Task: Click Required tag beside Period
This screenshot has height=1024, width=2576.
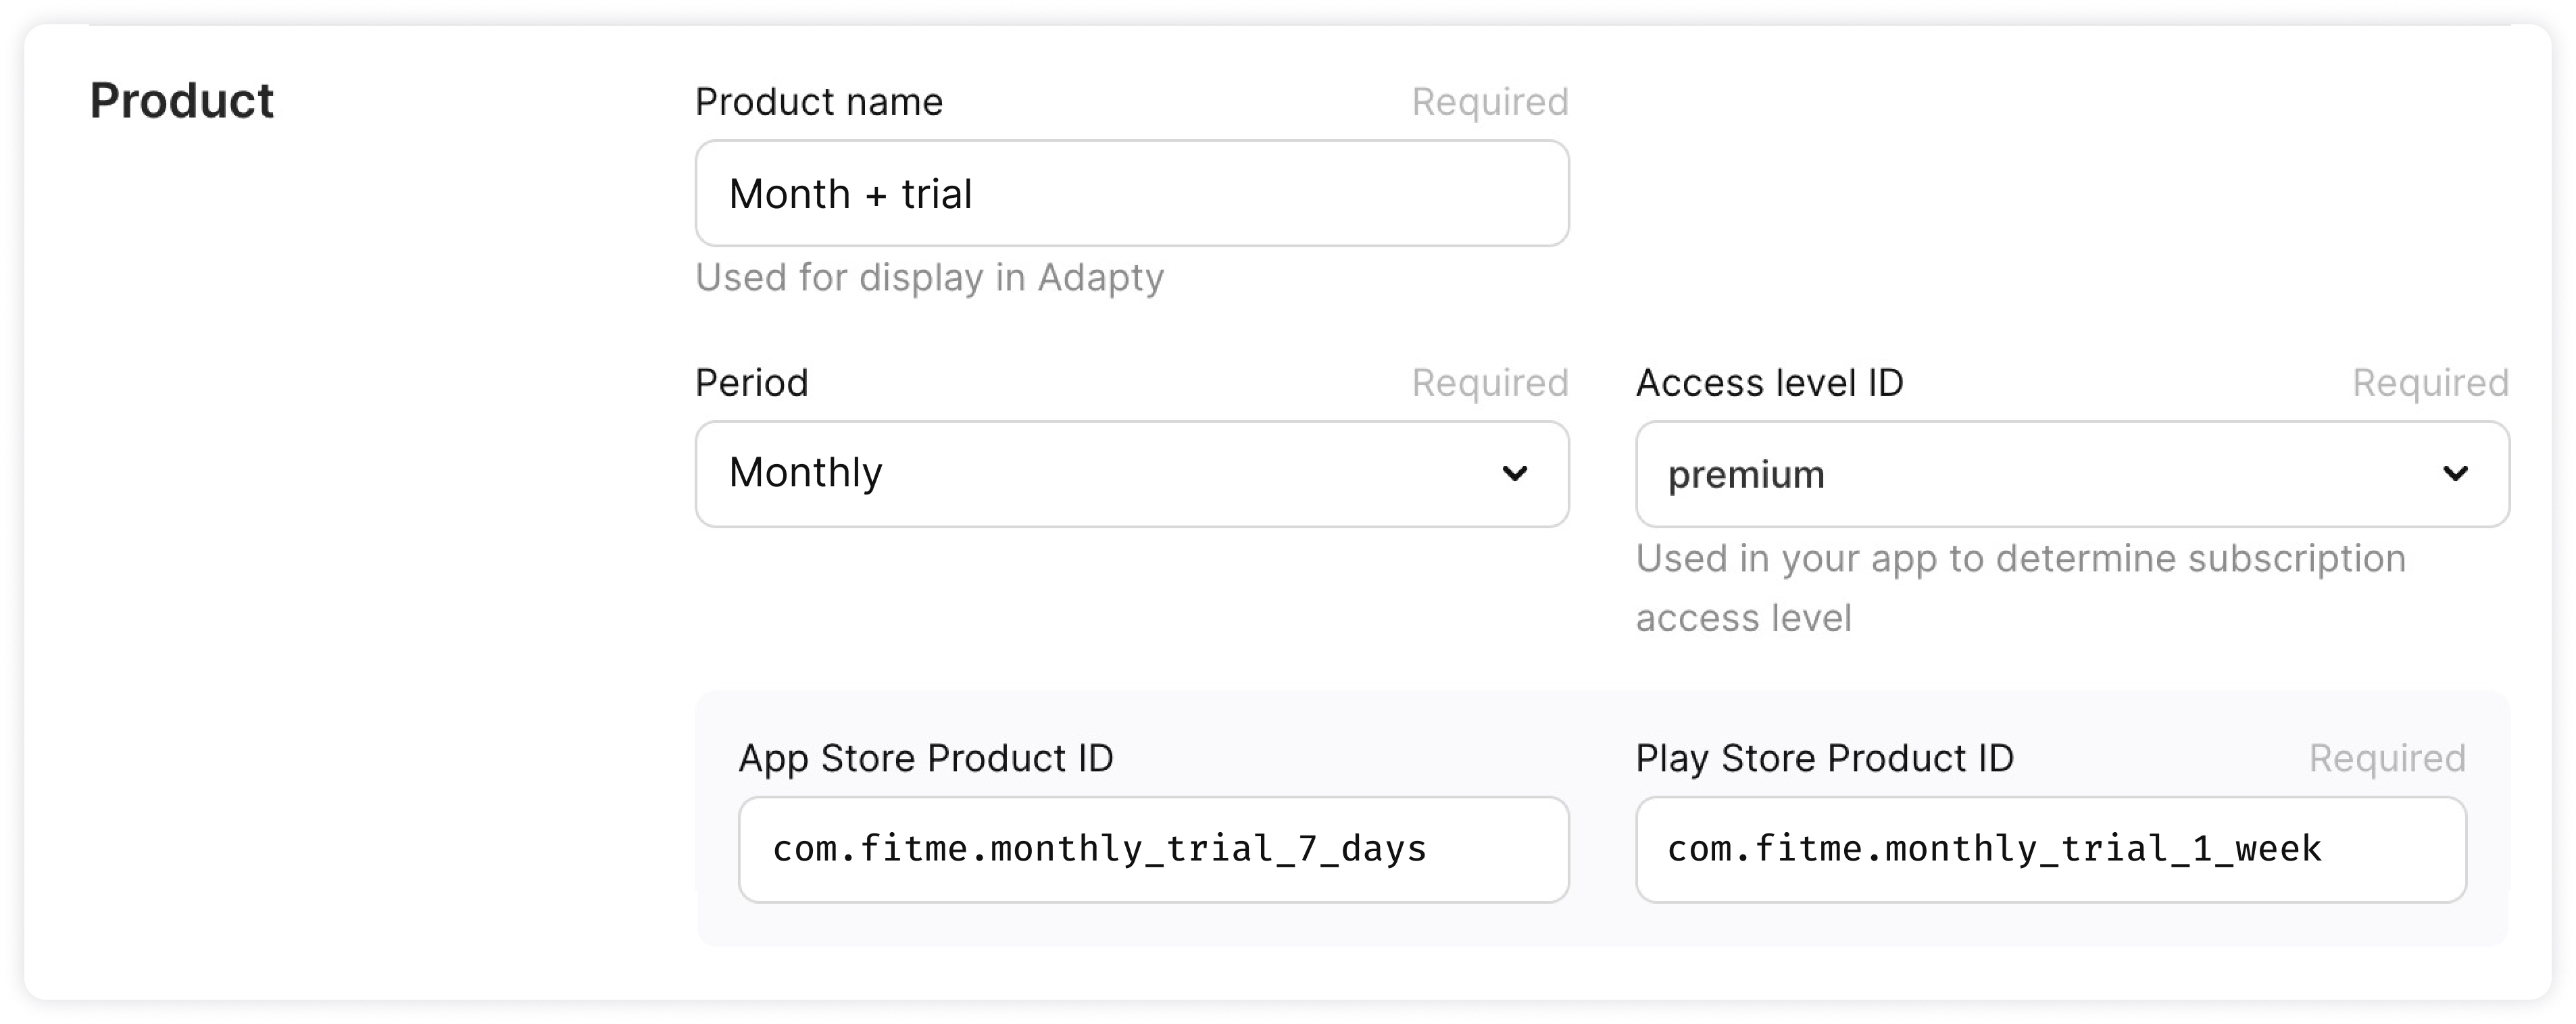Action: (x=1489, y=383)
